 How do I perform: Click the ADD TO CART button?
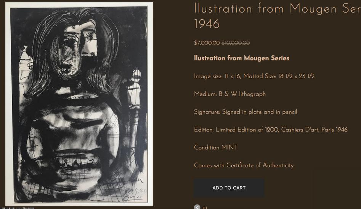(229, 188)
